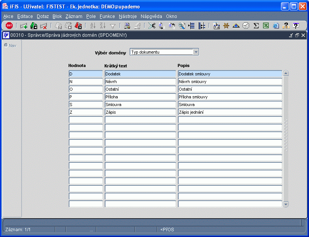Open the Výběr domény dropdown

tap(196, 52)
